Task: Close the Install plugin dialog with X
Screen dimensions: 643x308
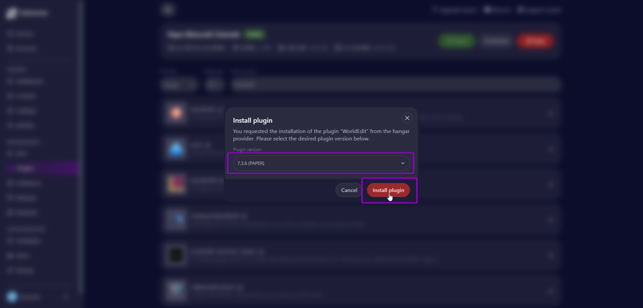Action: point(407,118)
